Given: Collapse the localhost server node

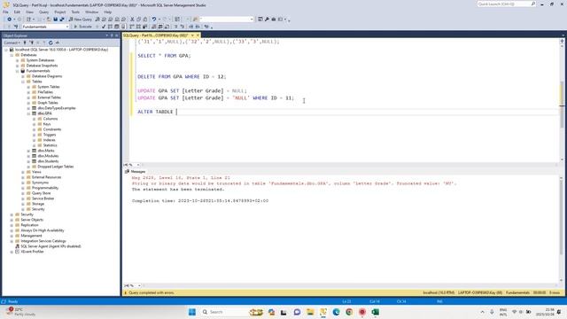Looking at the screenshot, I should [6, 50].
